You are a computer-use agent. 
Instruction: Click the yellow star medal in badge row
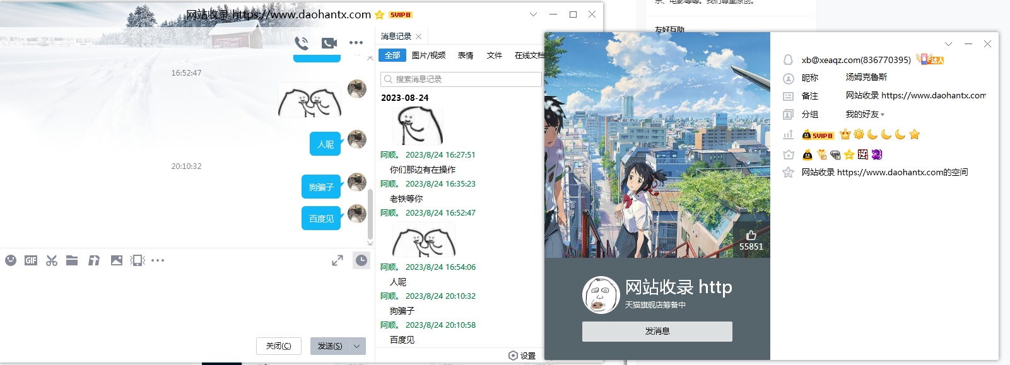(x=849, y=154)
